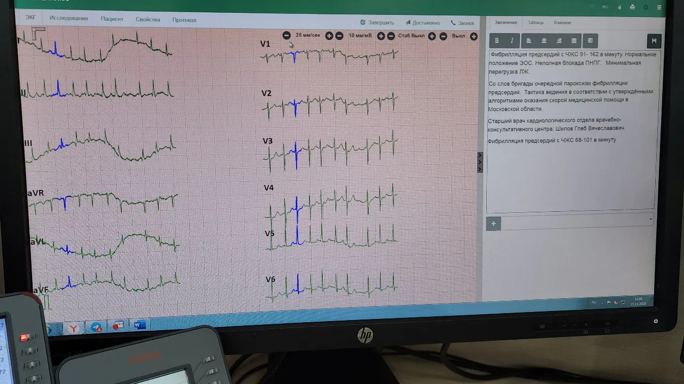This screenshot has width=684, height=384.
Task: Expand the template dropdown under the conclusion
Action: click(650, 219)
